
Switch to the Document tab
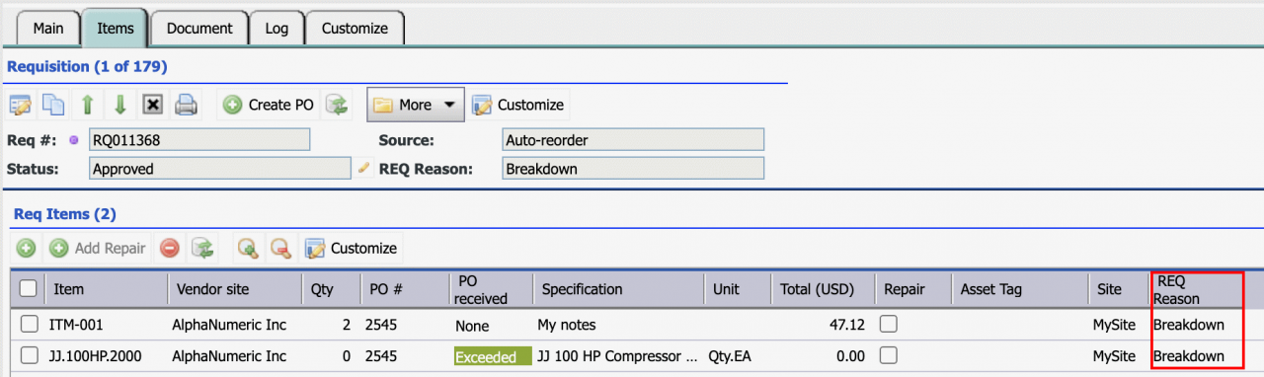tap(199, 28)
